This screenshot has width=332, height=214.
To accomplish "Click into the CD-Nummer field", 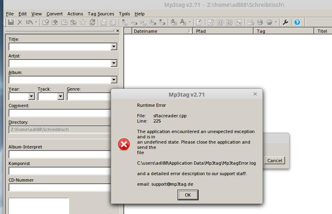I will point(60,188).
